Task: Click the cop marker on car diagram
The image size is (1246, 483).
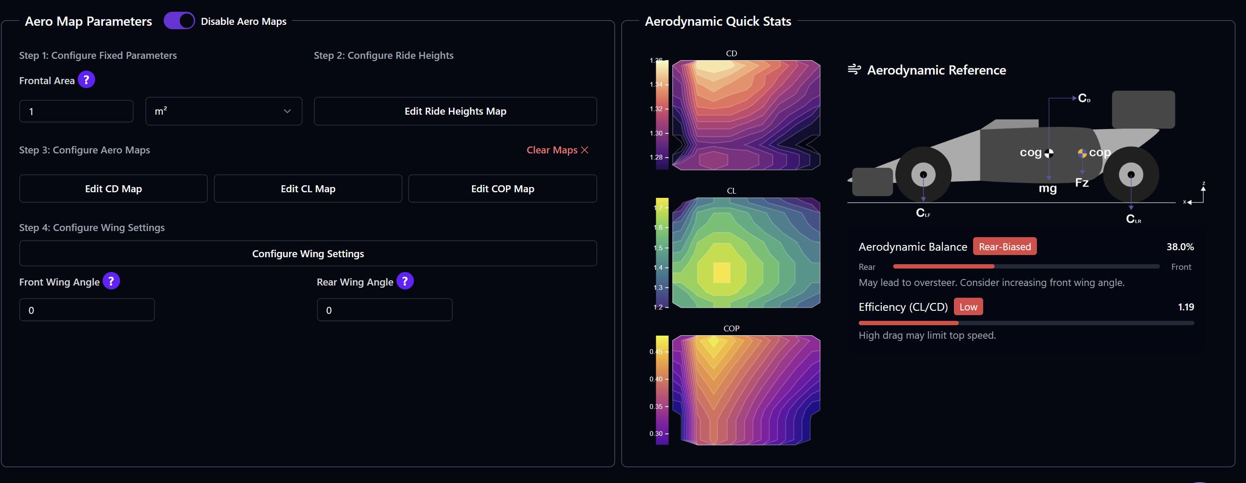Action: (x=1082, y=153)
